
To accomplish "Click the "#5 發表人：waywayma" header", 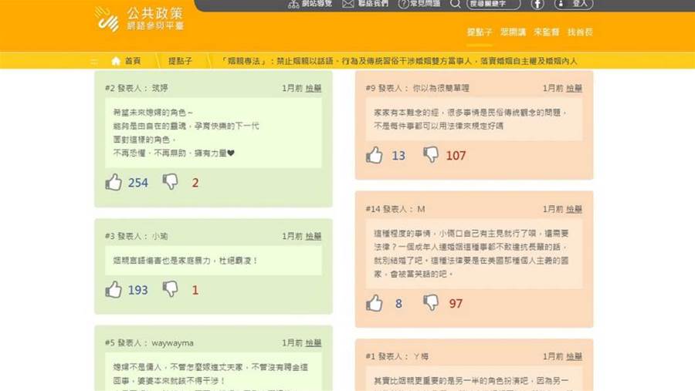I will (149, 342).
